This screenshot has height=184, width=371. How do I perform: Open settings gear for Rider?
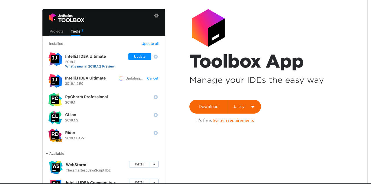pos(156,133)
